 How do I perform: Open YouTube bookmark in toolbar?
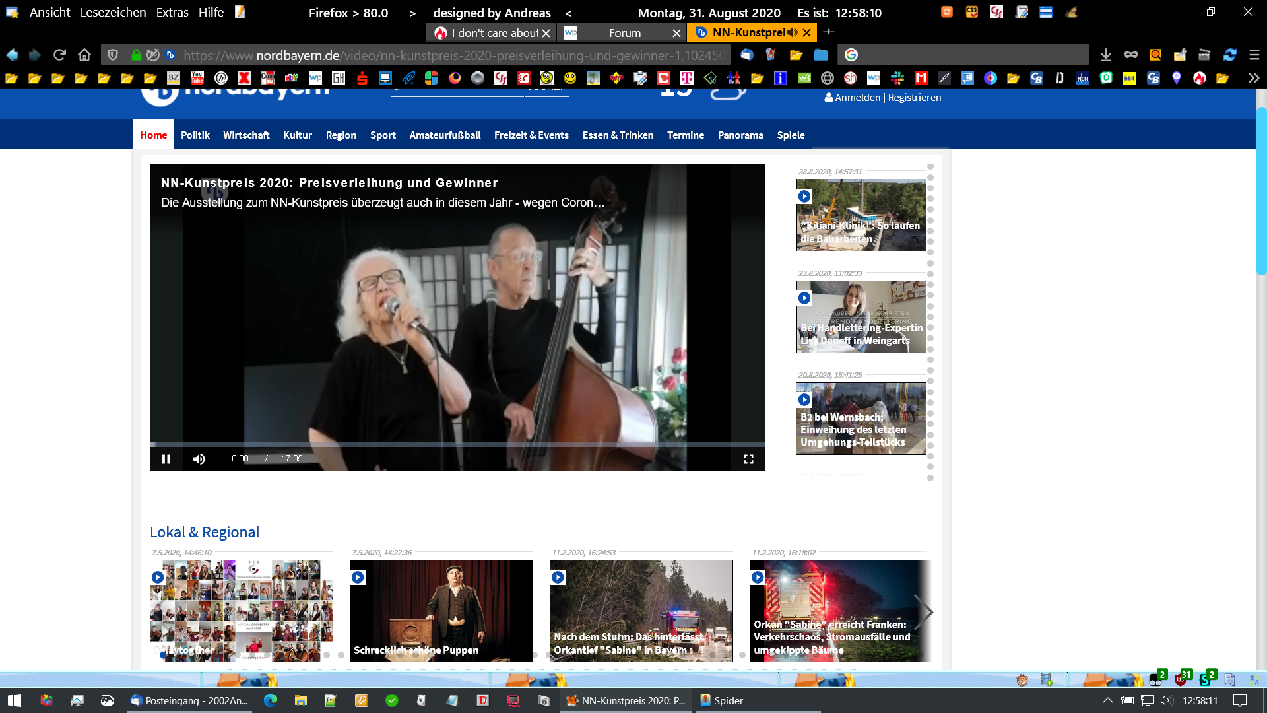pos(197,78)
